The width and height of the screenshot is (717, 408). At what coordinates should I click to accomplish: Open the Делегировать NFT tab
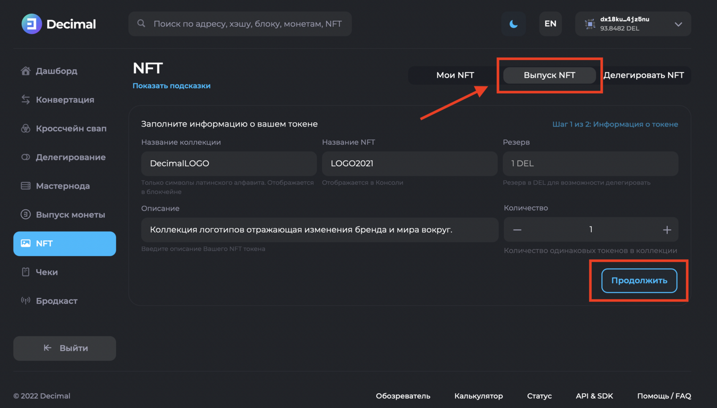tap(643, 75)
